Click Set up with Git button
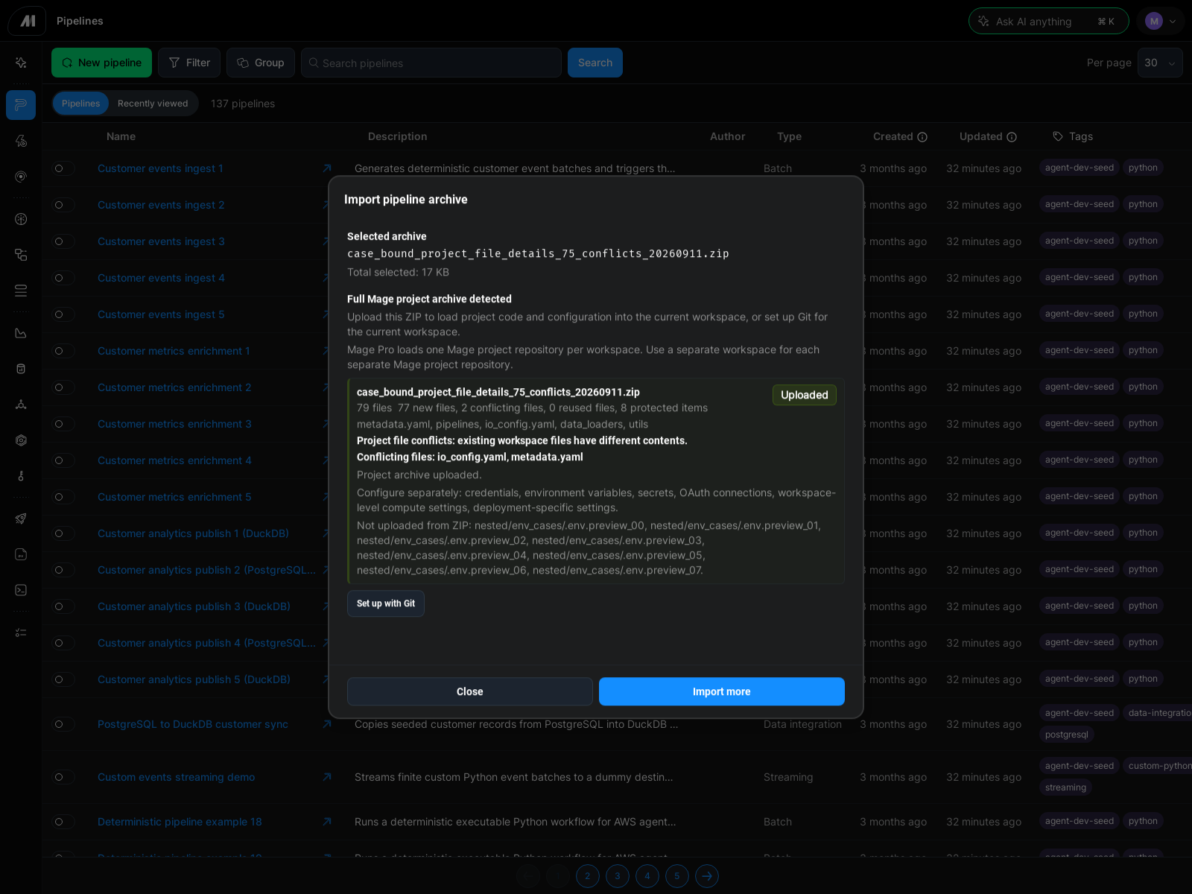The width and height of the screenshot is (1192, 894). (386, 603)
